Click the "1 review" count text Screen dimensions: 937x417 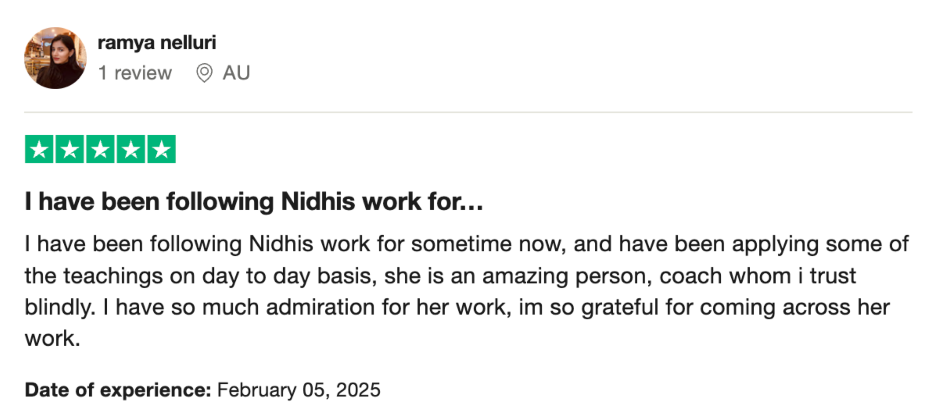coord(135,73)
